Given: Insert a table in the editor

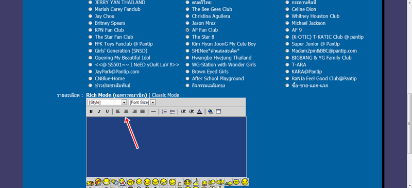Looking at the screenshot, I should point(218,111).
